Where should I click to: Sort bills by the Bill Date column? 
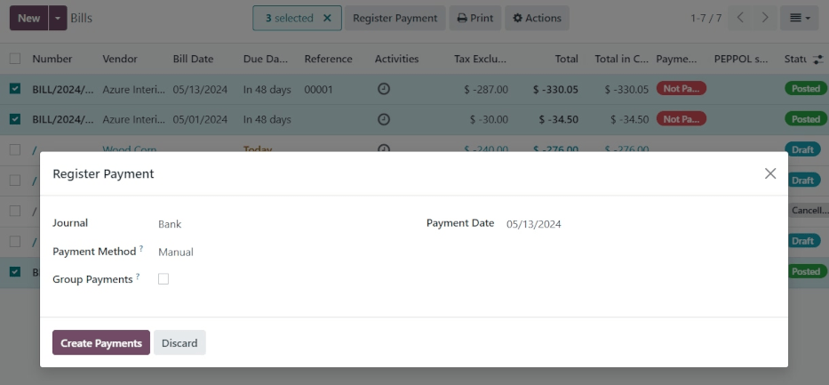(193, 59)
